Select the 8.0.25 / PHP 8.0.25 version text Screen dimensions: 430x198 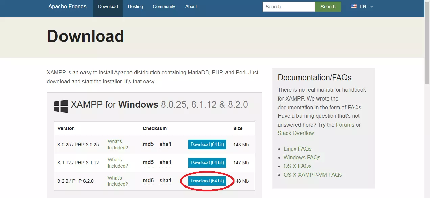point(78,145)
